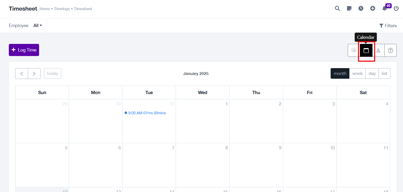Image resolution: width=403 pixels, height=192 pixels.
Task: Click the Log Time button
Action: (24, 50)
